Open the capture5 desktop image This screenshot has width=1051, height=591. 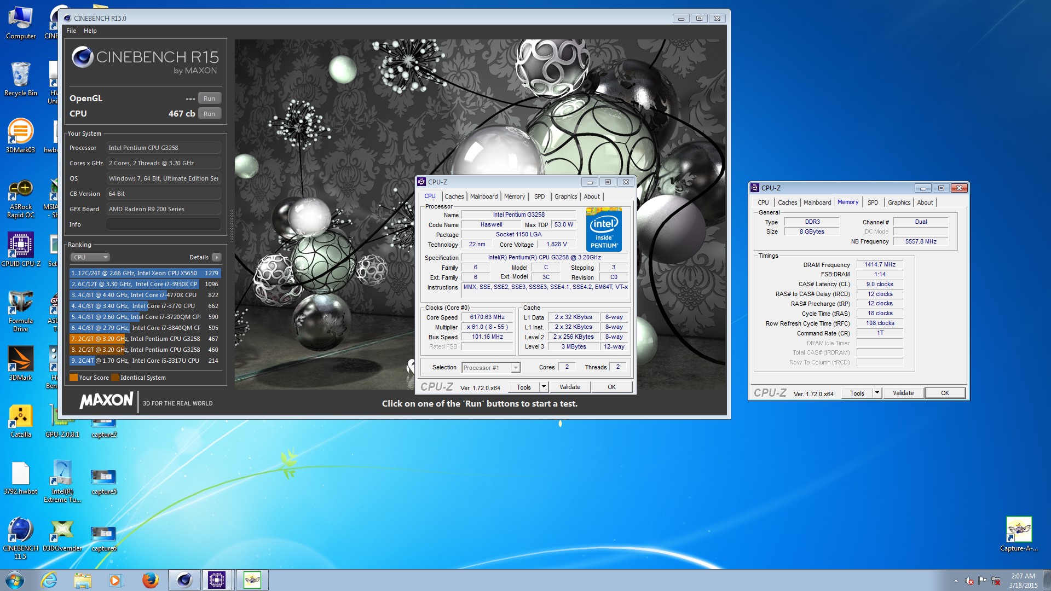coord(104,482)
